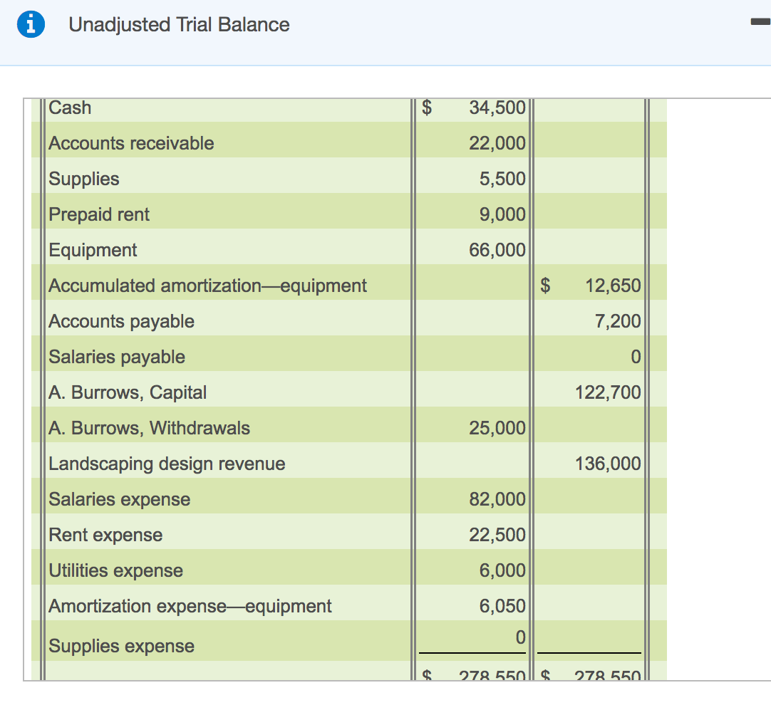Select the 'Salaries payable' label
Screen dimensions: 771x705
click(117, 357)
